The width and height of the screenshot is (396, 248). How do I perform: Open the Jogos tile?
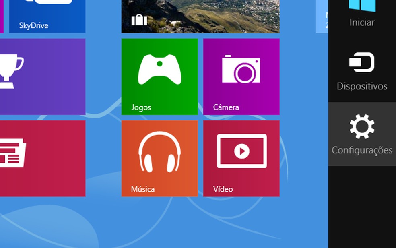click(x=160, y=76)
